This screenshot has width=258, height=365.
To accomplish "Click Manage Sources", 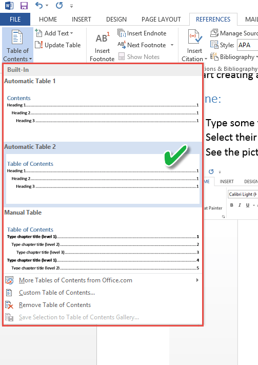I will [234, 33].
